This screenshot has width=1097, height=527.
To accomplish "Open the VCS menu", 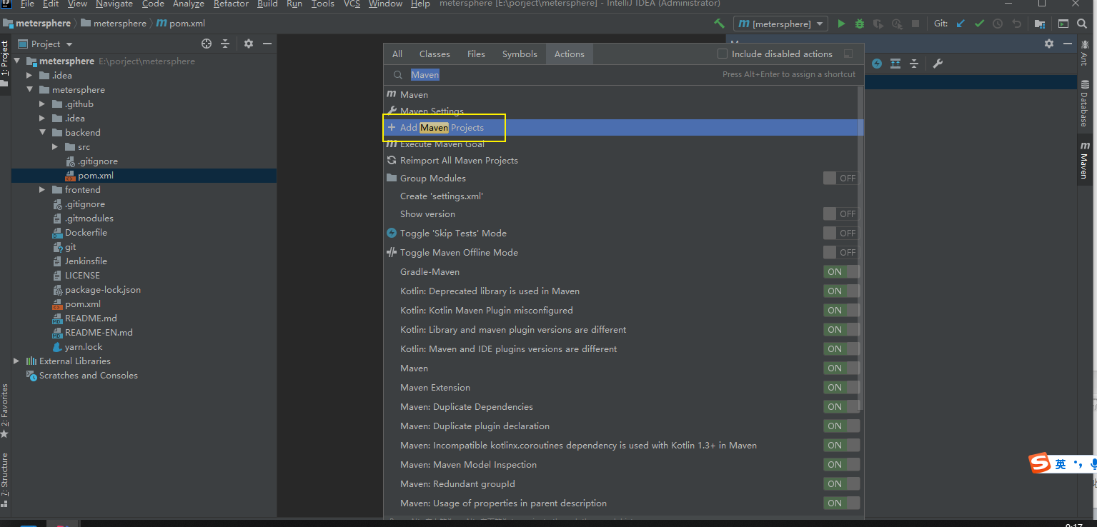I will click(352, 4).
